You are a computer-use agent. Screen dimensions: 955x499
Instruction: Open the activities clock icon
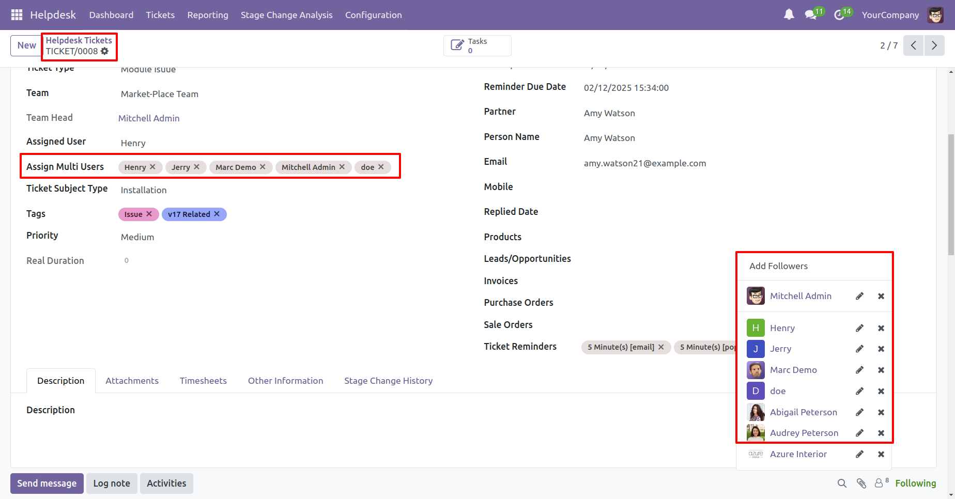(x=839, y=15)
